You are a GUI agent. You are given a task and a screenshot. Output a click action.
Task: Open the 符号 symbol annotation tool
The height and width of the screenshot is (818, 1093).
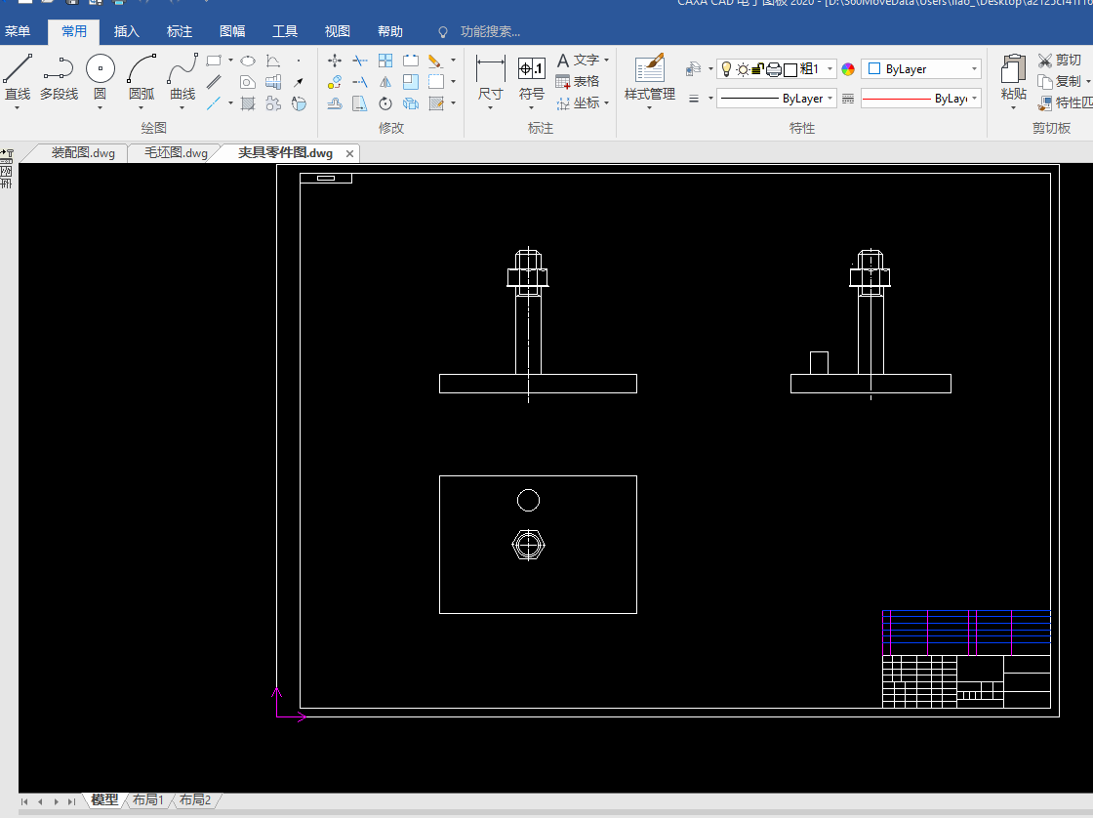point(531,77)
